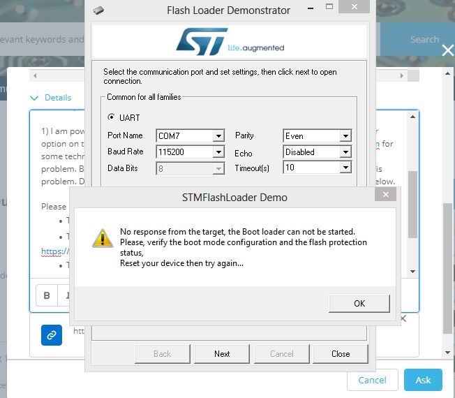Open the Baud Rate 115200 dropdown
Image resolution: width=455 pixels, height=398 pixels.
point(218,152)
